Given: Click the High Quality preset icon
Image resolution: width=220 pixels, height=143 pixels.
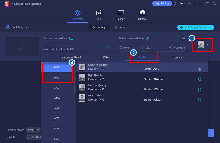Looking at the screenshot, I should 82,77.
